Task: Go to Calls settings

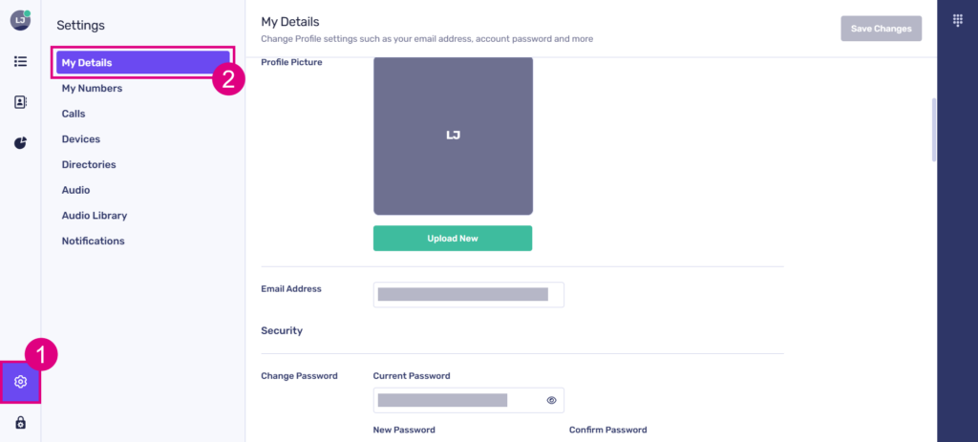Action: (x=74, y=114)
